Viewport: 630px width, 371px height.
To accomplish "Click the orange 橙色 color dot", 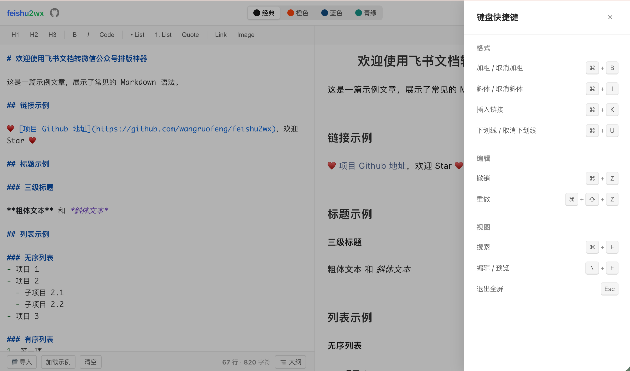I will (291, 13).
